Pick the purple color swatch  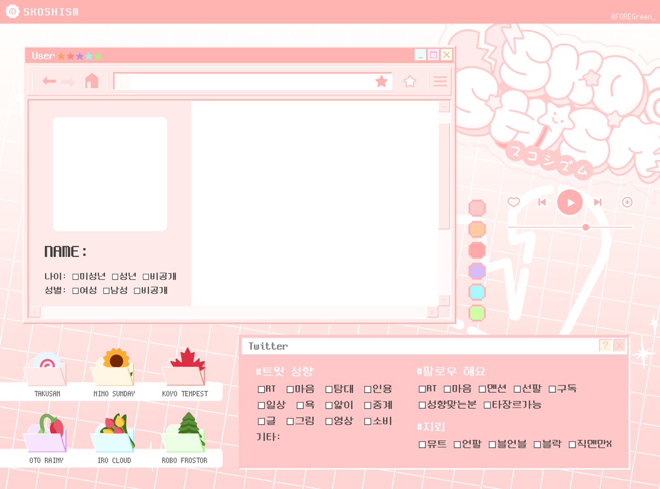(x=477, y=271)
